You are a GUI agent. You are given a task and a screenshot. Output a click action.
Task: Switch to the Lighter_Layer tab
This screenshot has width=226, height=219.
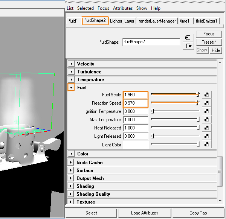point(122,21)
